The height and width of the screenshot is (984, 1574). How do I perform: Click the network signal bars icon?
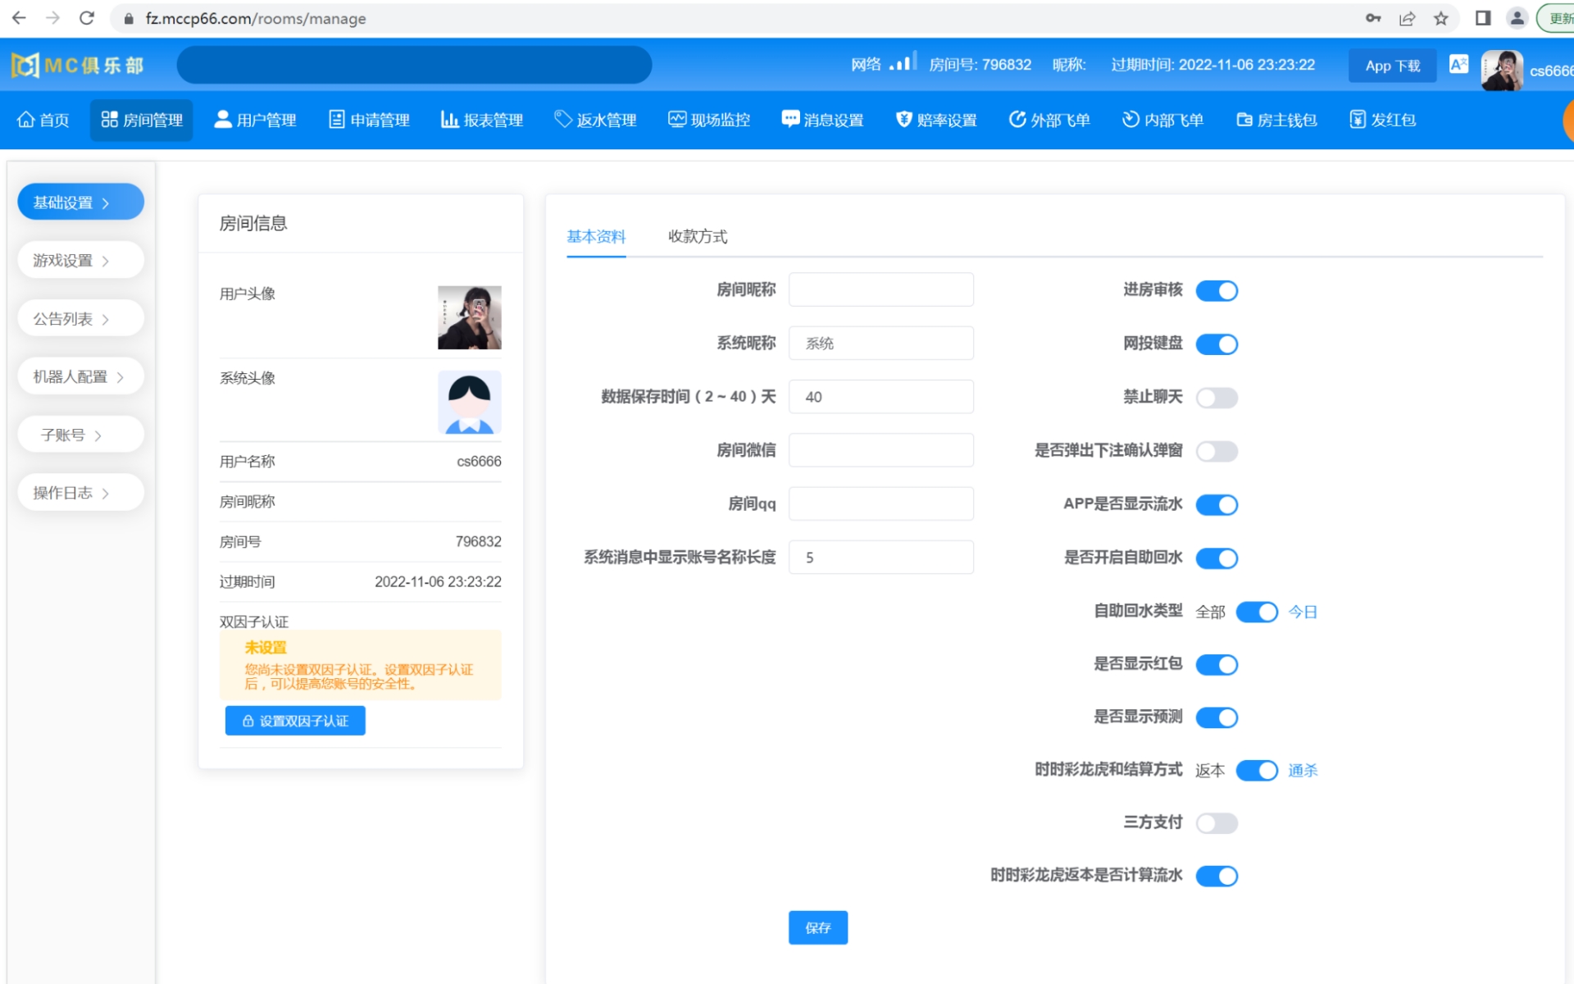903,63
